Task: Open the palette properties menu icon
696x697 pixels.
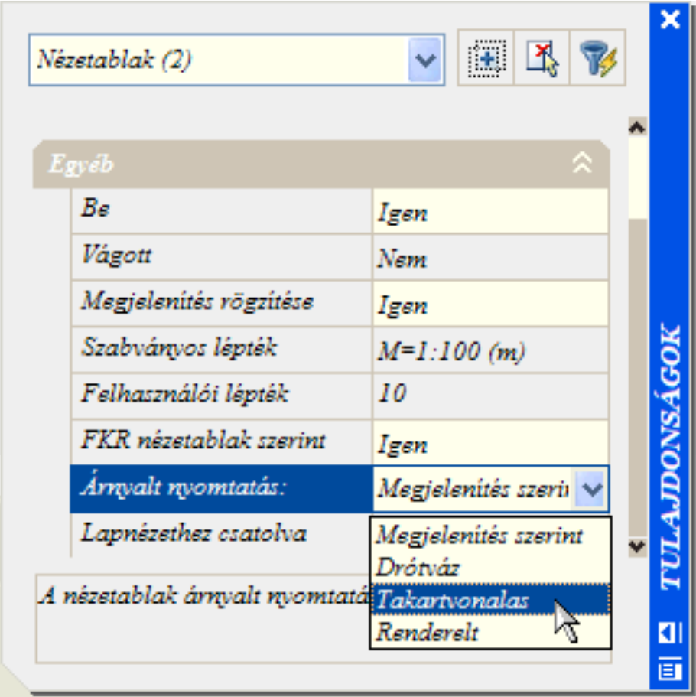Action: coord(670,669)
